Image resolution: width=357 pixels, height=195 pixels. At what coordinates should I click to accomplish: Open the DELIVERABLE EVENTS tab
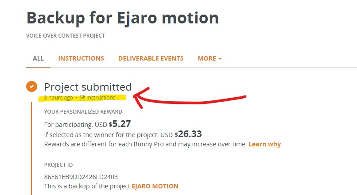click(151, 58)
